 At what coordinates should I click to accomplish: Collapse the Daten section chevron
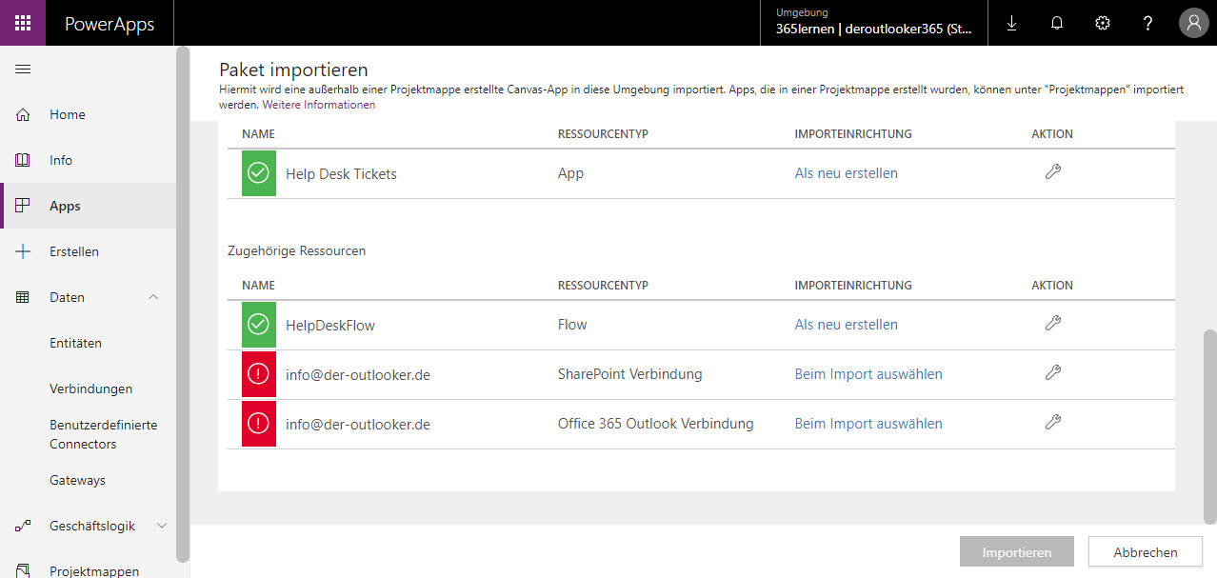tap(154, 297)
